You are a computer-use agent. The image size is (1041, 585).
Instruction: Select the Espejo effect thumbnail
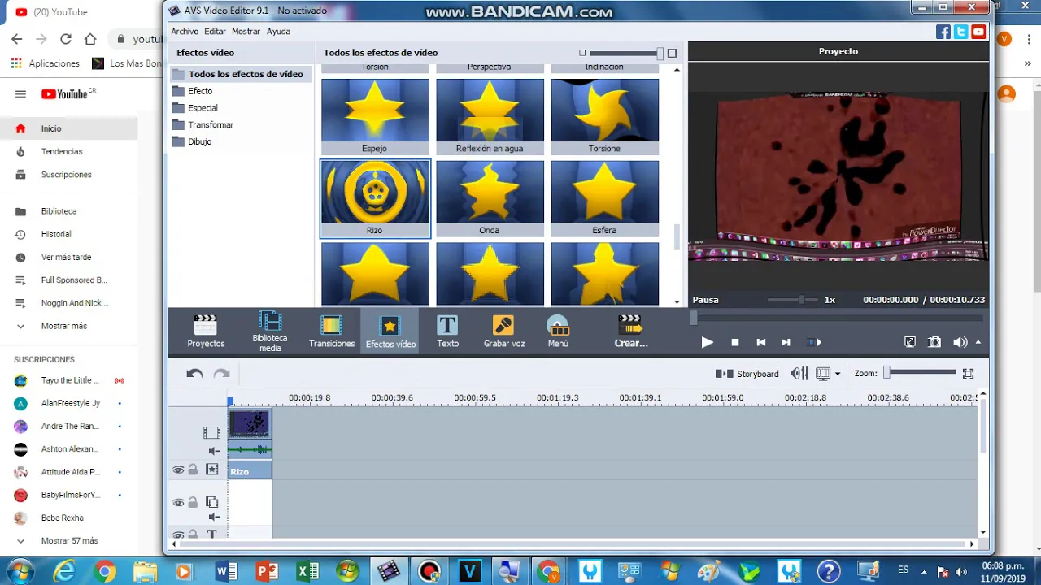click(375, 117)
